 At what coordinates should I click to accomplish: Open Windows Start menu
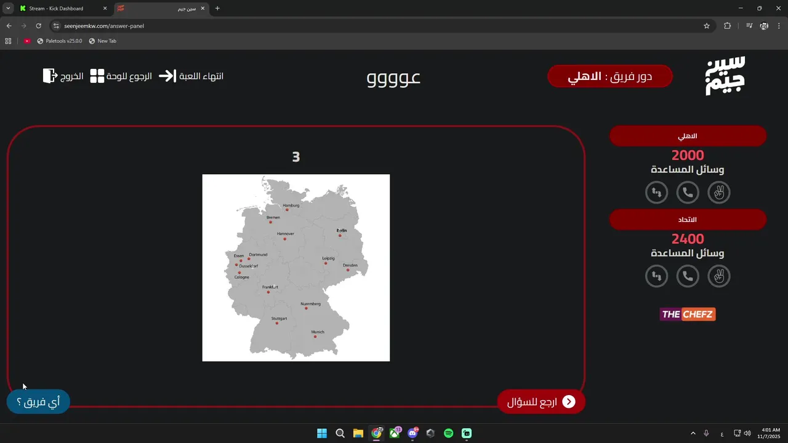[x=322, y=433]
